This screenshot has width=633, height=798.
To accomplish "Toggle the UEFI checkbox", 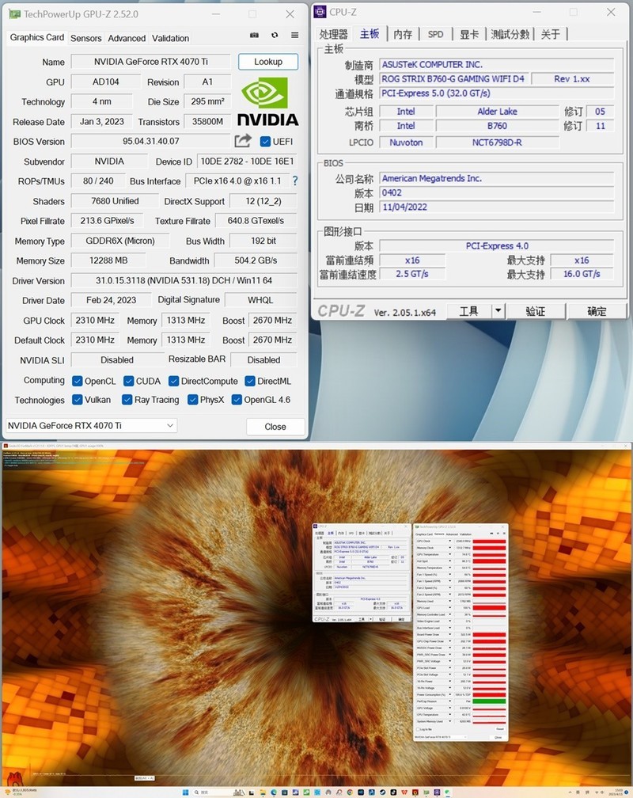I will click(x=267, y=141).
